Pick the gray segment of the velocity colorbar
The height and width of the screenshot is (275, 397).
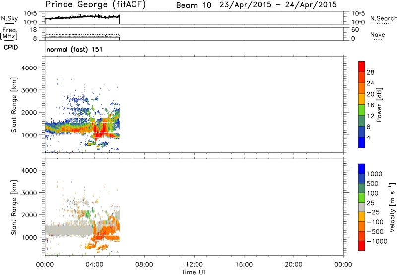pyautogui.click(x=362, y=207)
